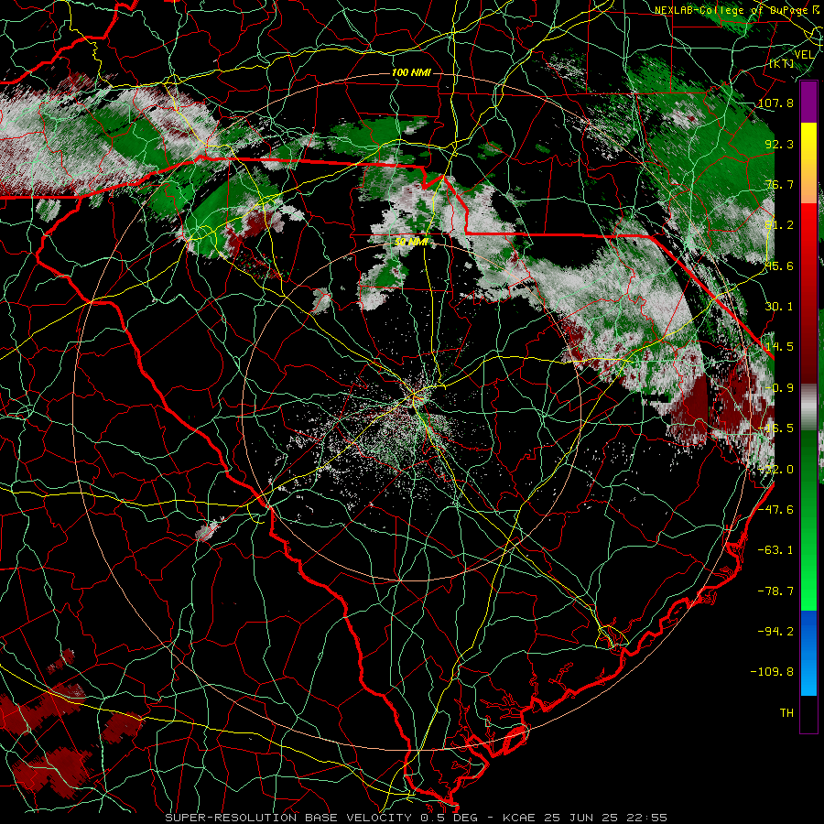Pick the black TH color bar segment
Viewport: 824px width, 824px height.
808,713
